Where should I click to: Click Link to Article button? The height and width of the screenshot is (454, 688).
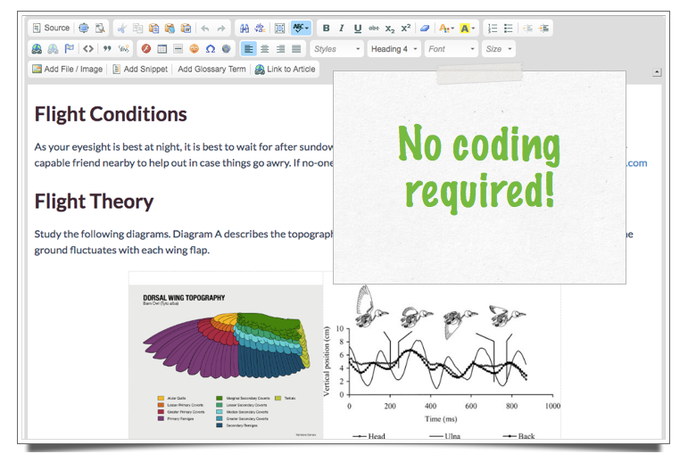[x=286, y=69]
